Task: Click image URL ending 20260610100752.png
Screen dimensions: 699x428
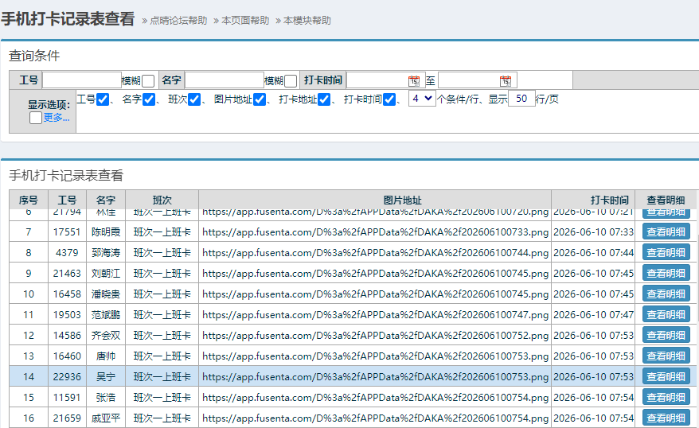Action: [x=375, y=336]
